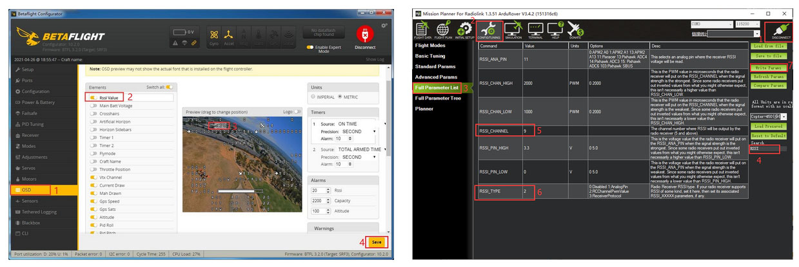The image size is (799, 267).
Task: Open Config/Tuning wrench icon
Action: coord(489,29)
